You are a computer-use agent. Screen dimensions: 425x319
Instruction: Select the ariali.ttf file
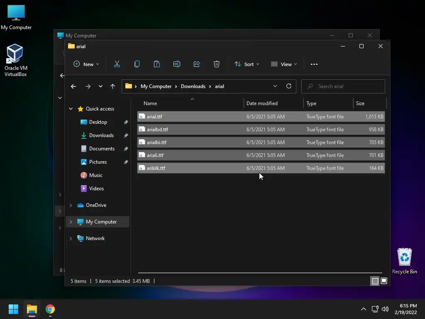pyautogui.click(x=261, y=155)
